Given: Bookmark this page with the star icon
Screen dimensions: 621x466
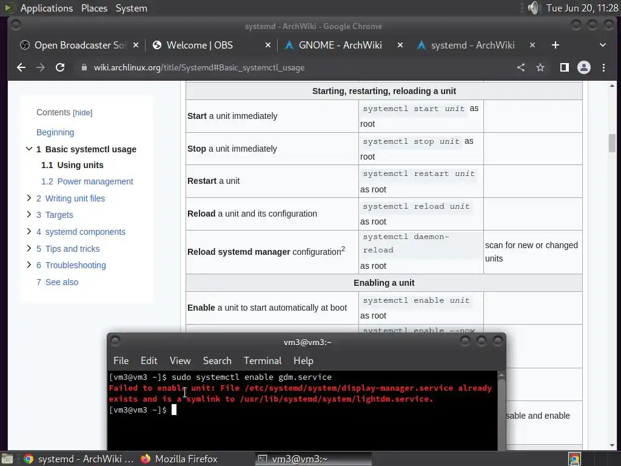Looking at the screenshot, I should pos(540,68).
